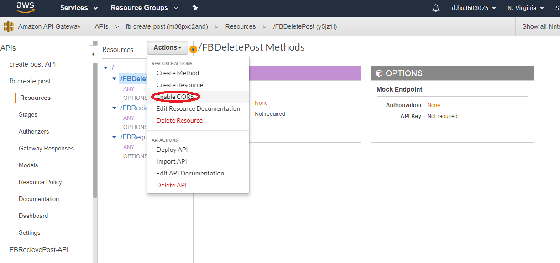Collapse the sidebar with the arrow handle
560x263 pixels.
tap(93, 54)
